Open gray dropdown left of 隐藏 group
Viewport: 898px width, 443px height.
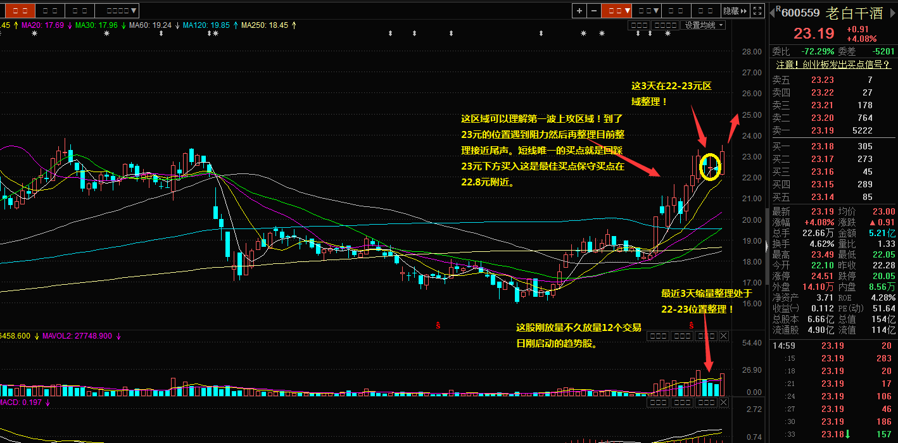(647, 11)
